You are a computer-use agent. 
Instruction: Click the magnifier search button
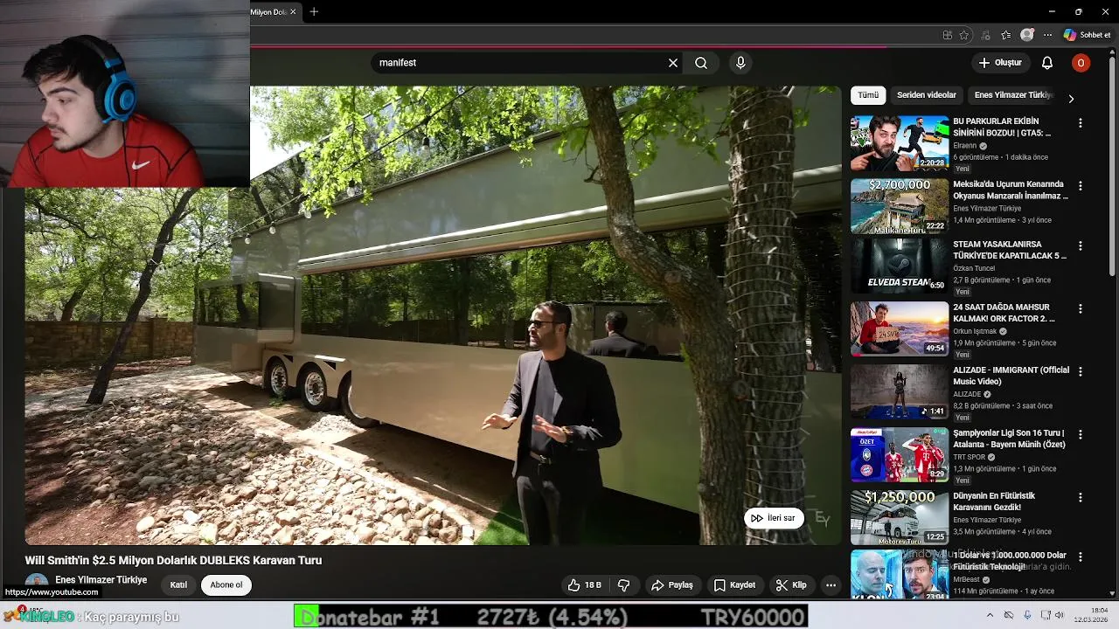coord(701,63)
